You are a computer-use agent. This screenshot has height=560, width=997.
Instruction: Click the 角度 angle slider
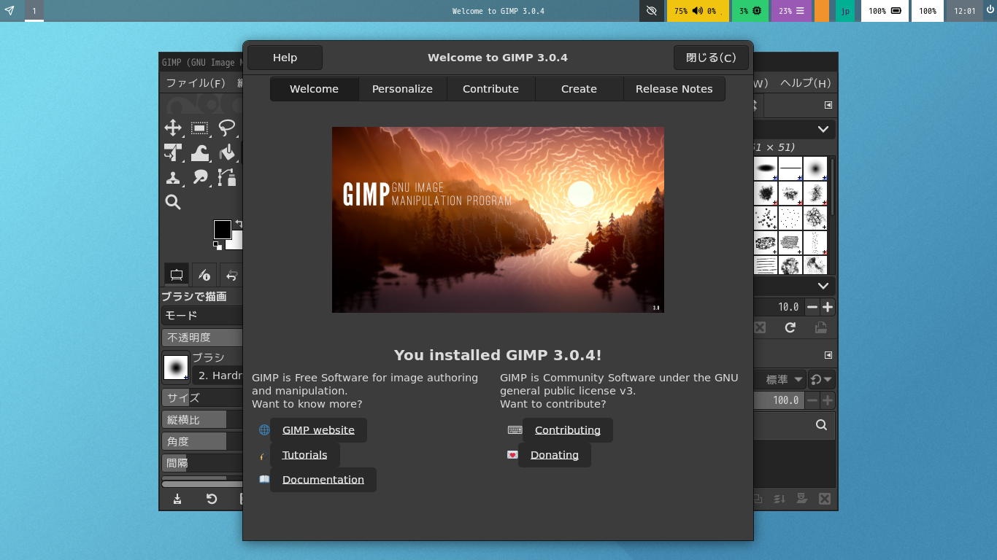tap(202, 442)
